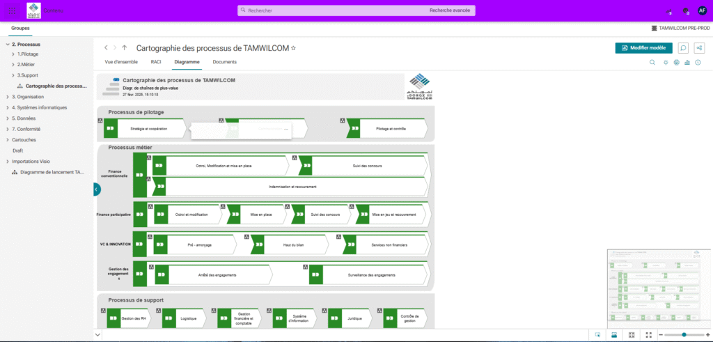Open the Draft item in the tree
This screenshot has width=713, height=342.
tap(17, 150)
